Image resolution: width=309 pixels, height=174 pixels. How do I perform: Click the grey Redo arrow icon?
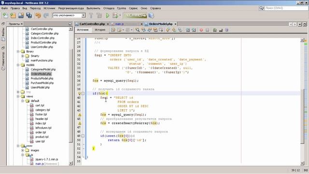point(46,15)
